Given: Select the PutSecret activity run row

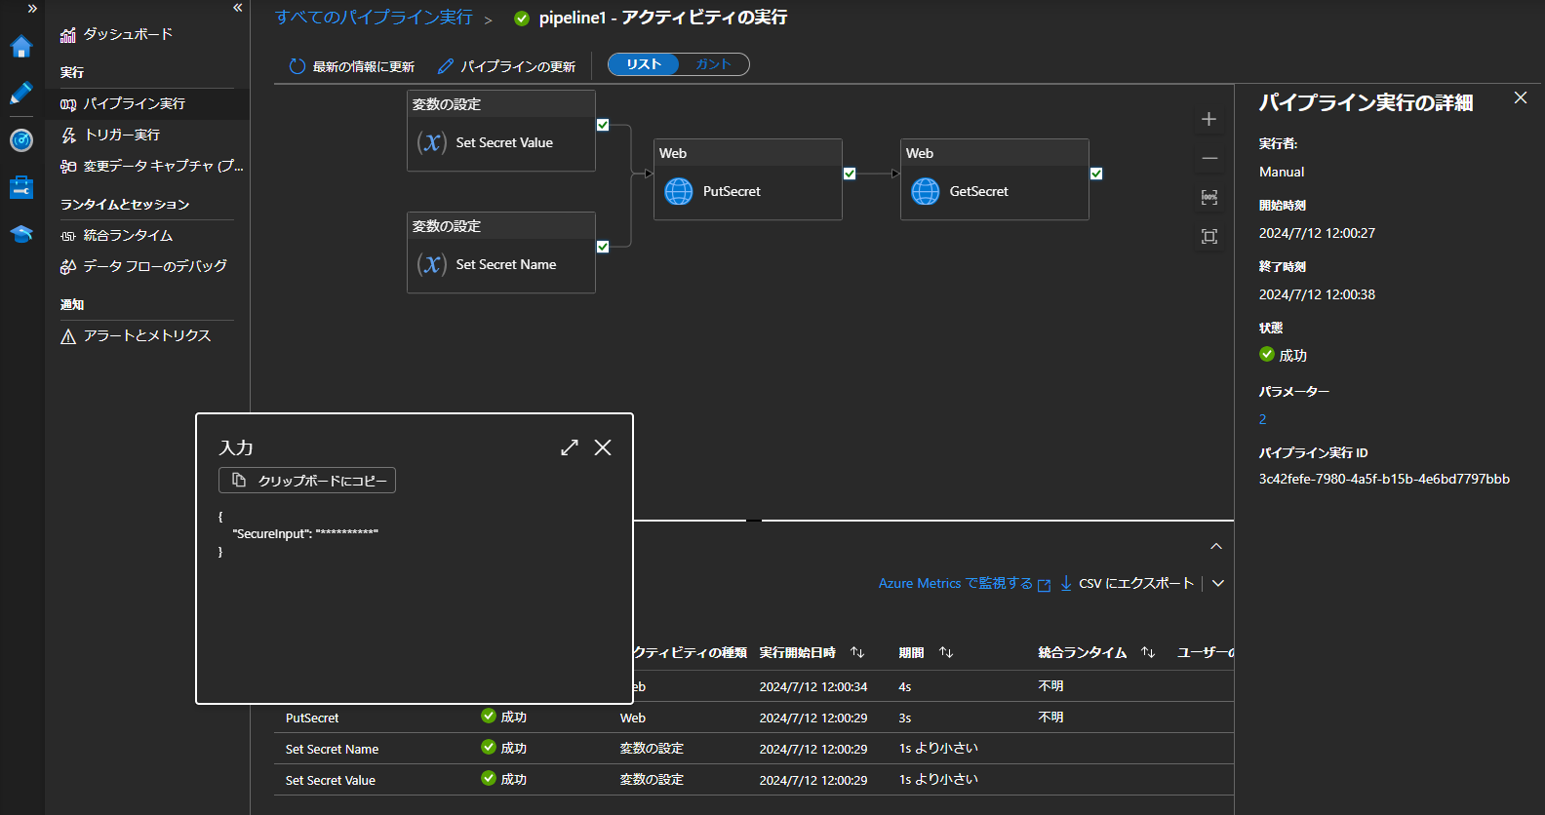Looking at the screenshot, I should click(x=754, y=718).
